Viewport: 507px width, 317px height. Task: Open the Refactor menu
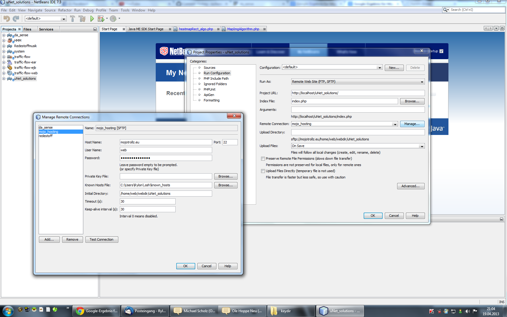[65, 10]
